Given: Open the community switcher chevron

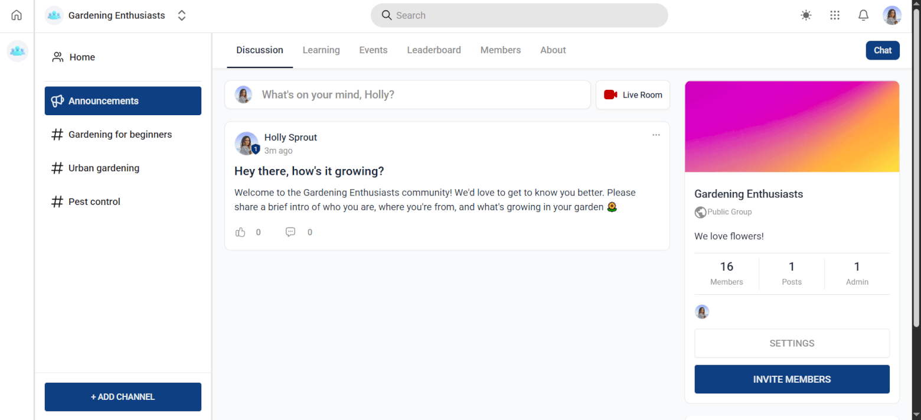Looking at the screenshot, I should [x=182, y=15].
